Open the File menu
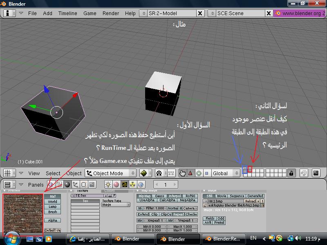This screenshot has width=327, height=245. (32, 13)
